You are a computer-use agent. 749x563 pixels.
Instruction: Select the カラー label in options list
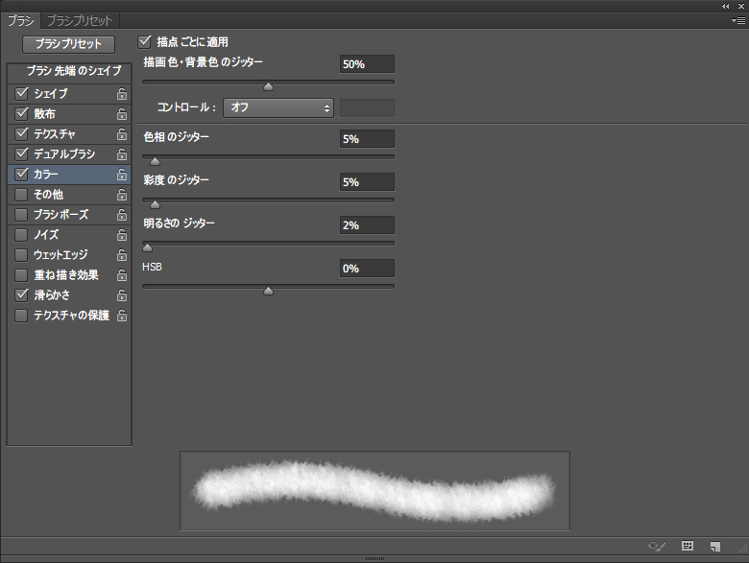click(x=46, y=175)
